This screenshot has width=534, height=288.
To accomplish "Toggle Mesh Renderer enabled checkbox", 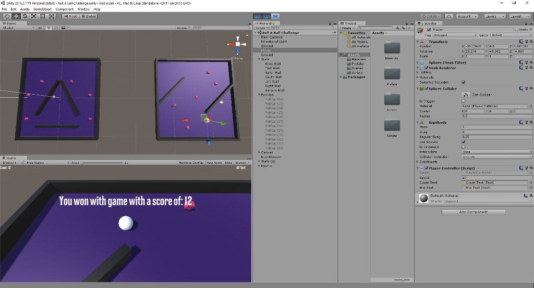I will tap(427, 68).
